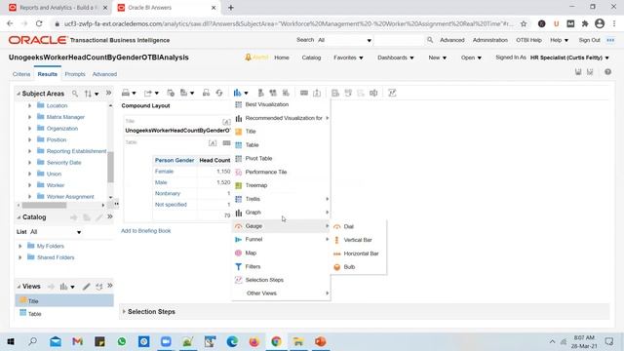This screenshot has height=351, width=624.
Task: Expand the Location folder in Subject Areas
Action: click(29, 106)
